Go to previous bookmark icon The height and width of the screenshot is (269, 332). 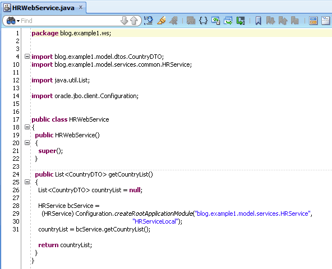[x=283, y=21]
